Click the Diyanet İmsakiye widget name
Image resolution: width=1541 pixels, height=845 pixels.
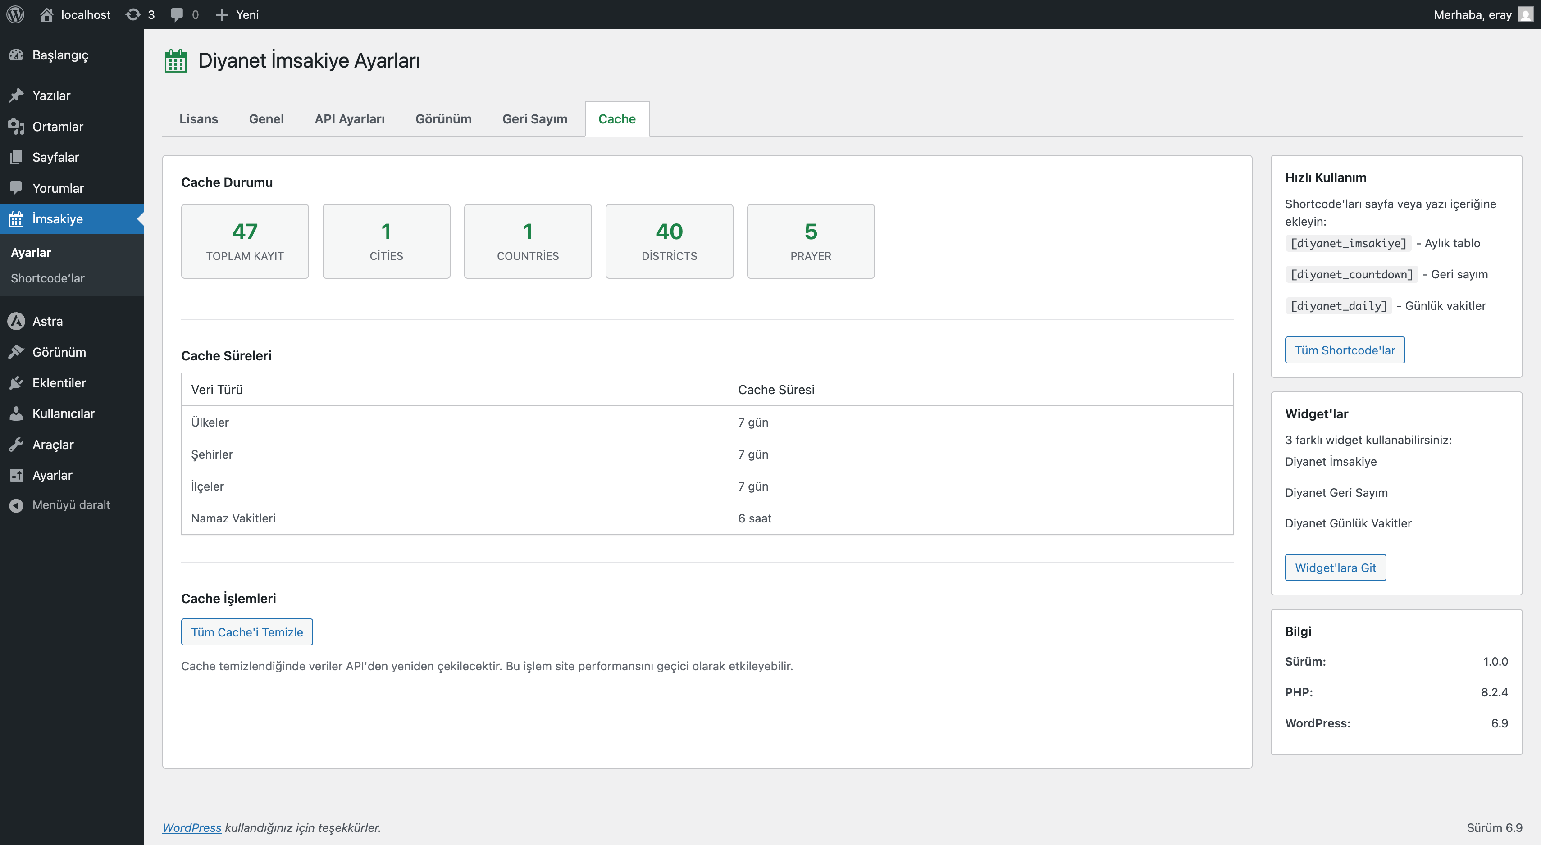coord(1331,462)
